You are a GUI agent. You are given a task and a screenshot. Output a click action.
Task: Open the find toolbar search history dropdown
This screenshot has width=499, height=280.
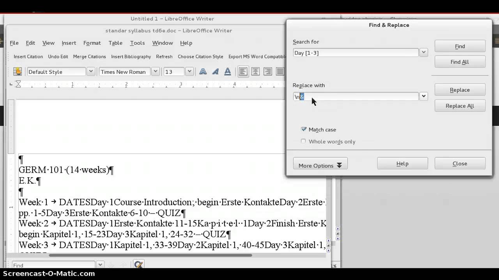pos(100,265)
